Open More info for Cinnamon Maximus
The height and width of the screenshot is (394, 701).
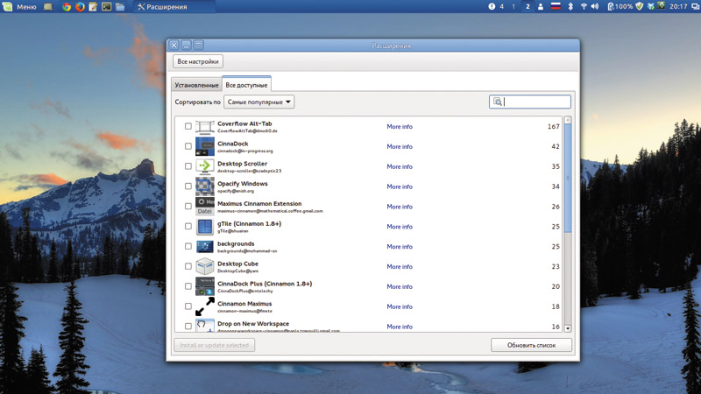[400, 307]
